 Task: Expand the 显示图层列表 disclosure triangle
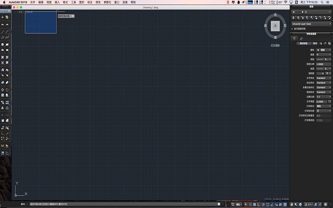pyautogui.click(x=292, y=29)
